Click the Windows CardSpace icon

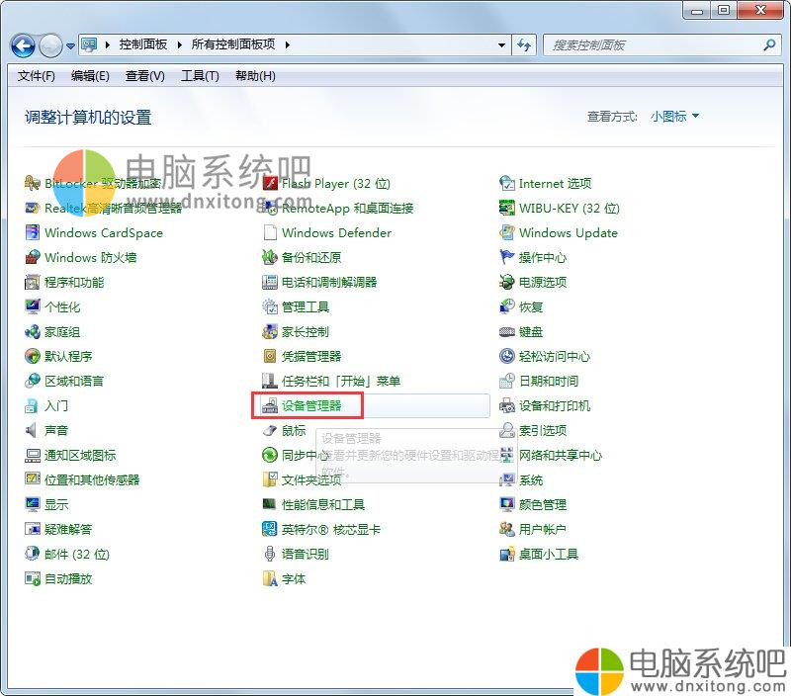tap(33, 232)
